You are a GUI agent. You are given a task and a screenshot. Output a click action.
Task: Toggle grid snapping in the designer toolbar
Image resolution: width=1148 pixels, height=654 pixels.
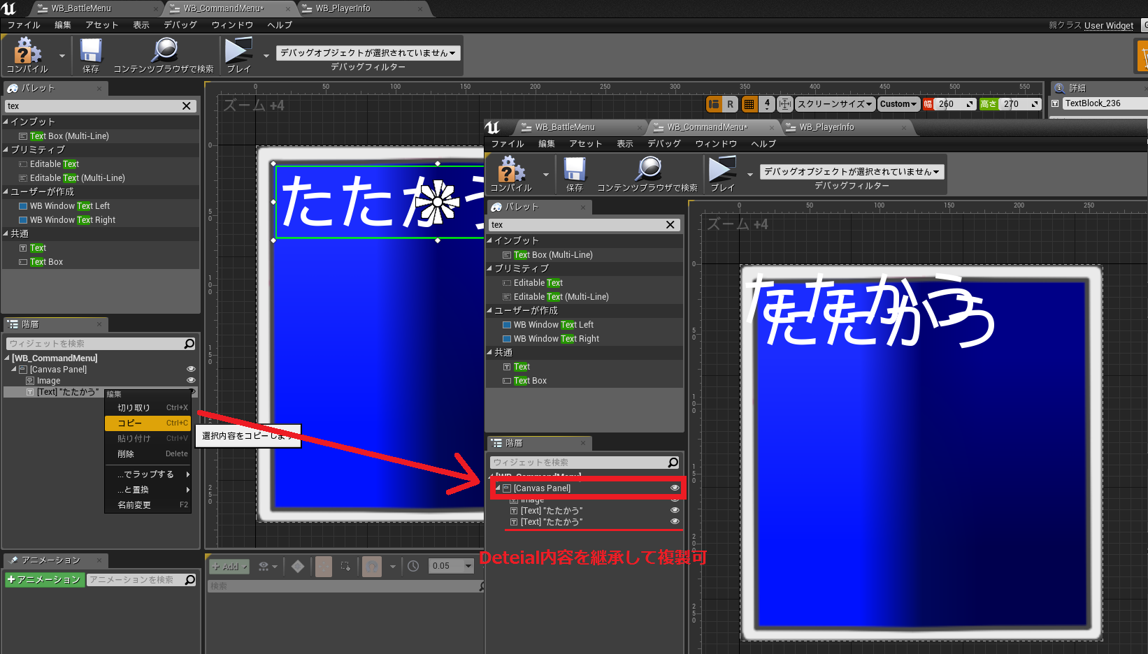(749, 104)
